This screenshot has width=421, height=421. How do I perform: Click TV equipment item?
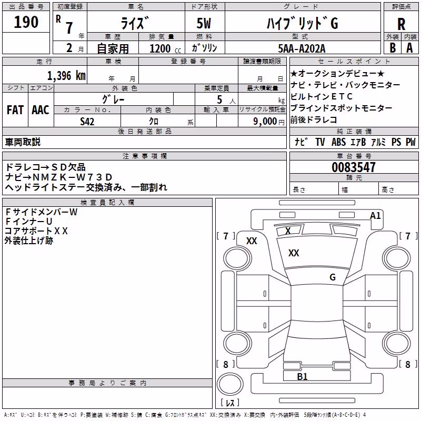(320, 142)
